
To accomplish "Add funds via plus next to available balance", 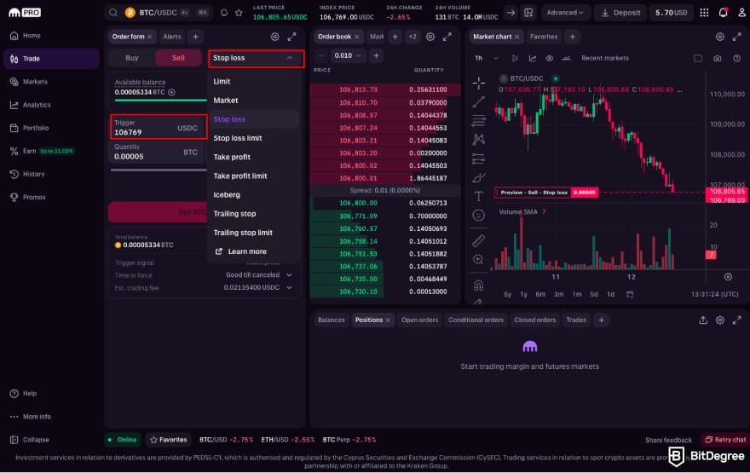I will (x=171, y=92).
